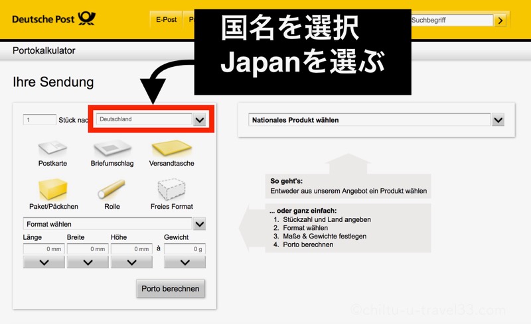The image size is (531, 324).
Task: Click the Format wählen select field
Action: (108, 224)
